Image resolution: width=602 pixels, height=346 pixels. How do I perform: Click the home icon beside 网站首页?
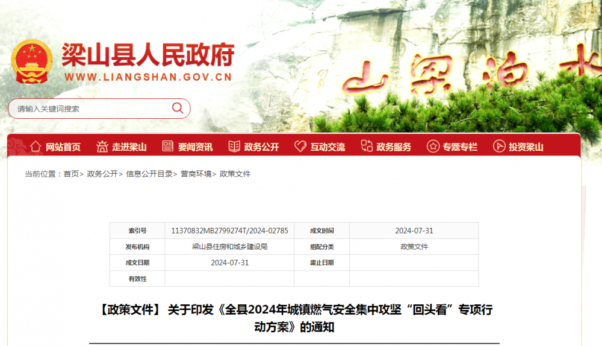click(36, 146)
